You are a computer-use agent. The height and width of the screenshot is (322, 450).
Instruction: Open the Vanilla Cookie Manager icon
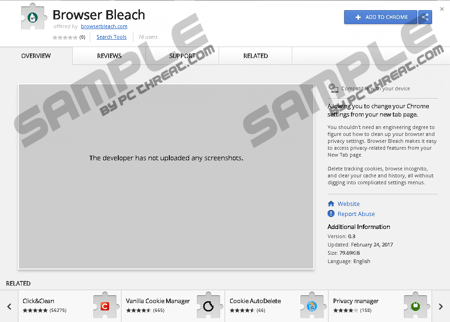click(x=208, y=306)
